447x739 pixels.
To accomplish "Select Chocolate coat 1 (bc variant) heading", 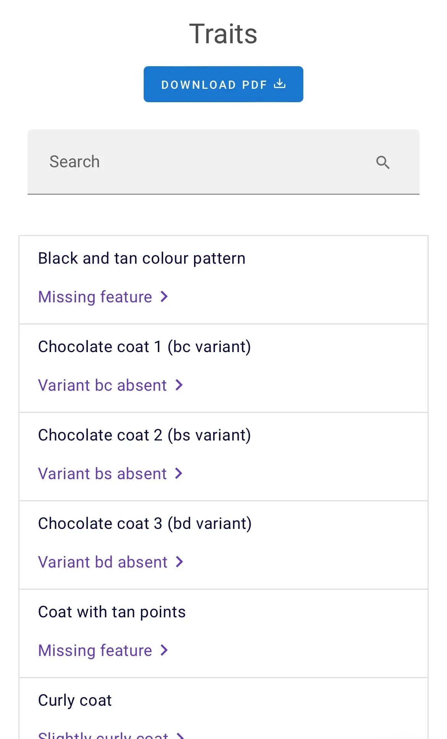I will click(144, 347).
